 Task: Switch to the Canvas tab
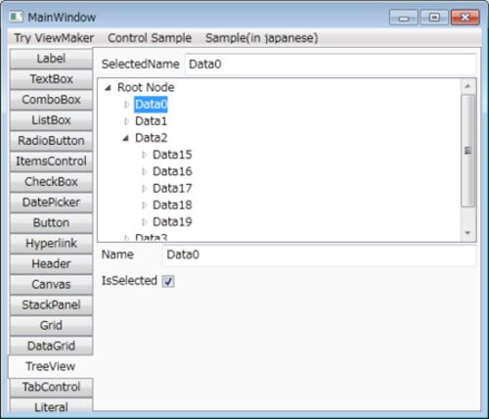51,284
